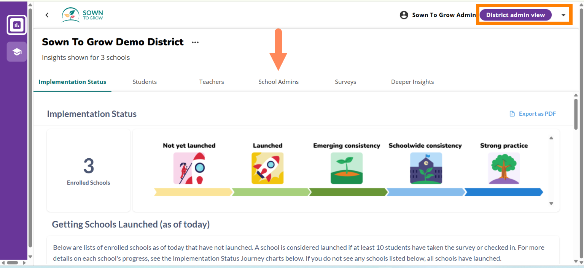Click the Not yet launched rocket image
Viewport: 584px width, 268px height.
pyautogui.click(x=189, y=168)
